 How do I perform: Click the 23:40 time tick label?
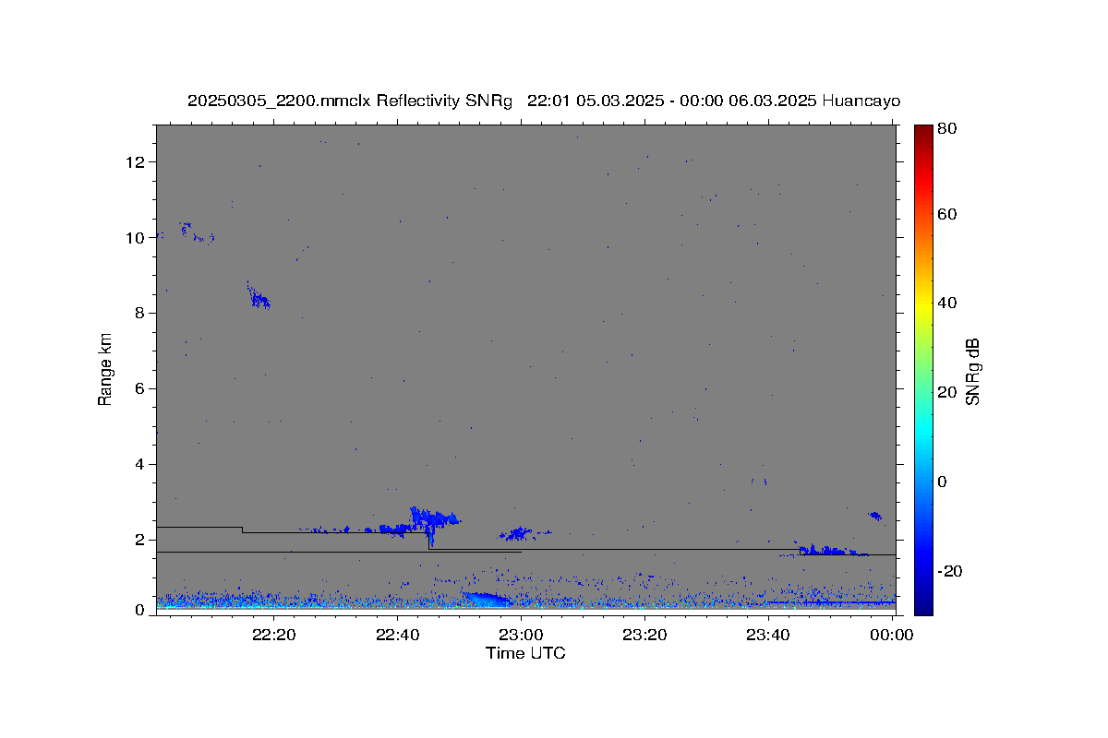click(767, 635)
